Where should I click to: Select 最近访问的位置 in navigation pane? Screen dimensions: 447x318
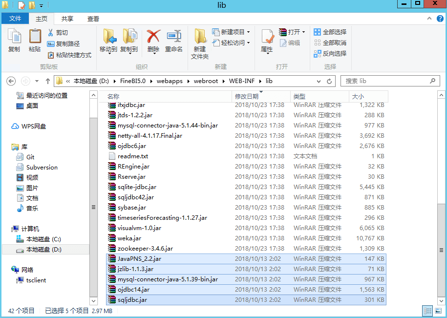47,95
